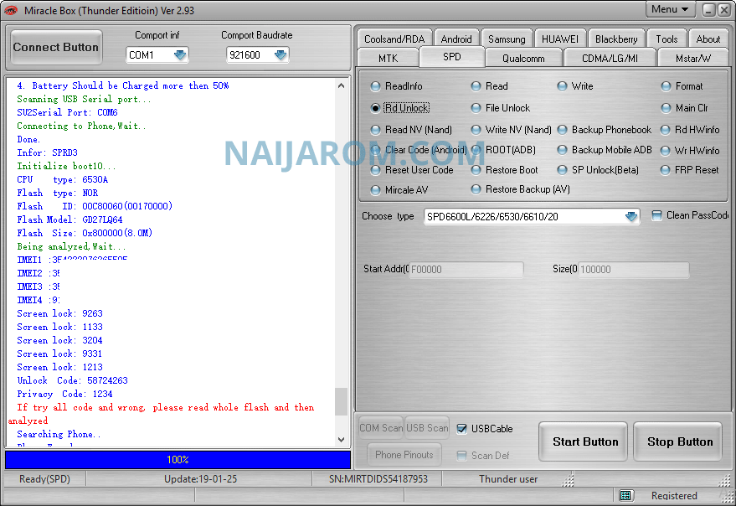Select the Write NV (Nand) option
Screen dimensions: 736x506
click(x=511, y=130)
